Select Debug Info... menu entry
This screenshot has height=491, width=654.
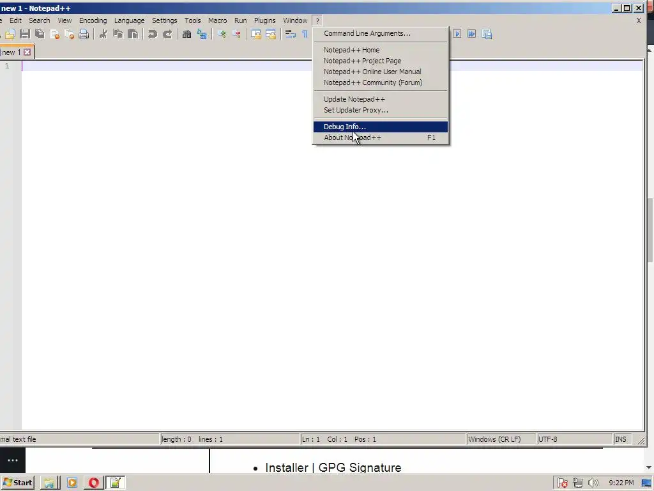click(x=381, y=127)
